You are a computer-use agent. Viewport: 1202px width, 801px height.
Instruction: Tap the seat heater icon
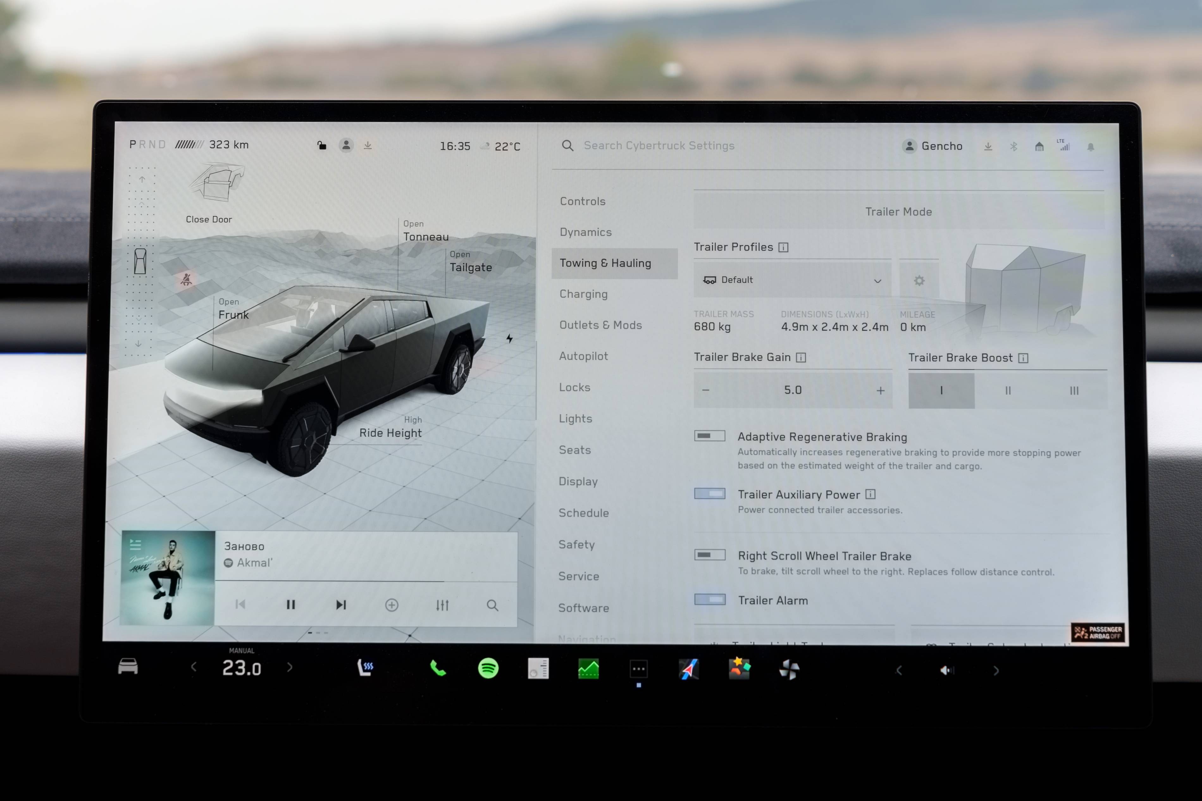click(365, 667)
